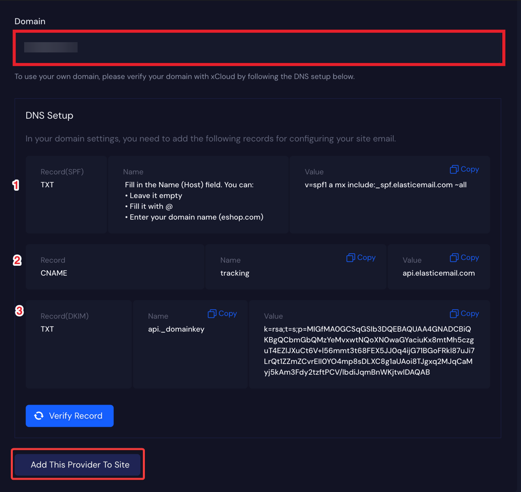521x492 pixels.
Task: Copy the api.elasticemail.com value
Action: pos(464,258)
